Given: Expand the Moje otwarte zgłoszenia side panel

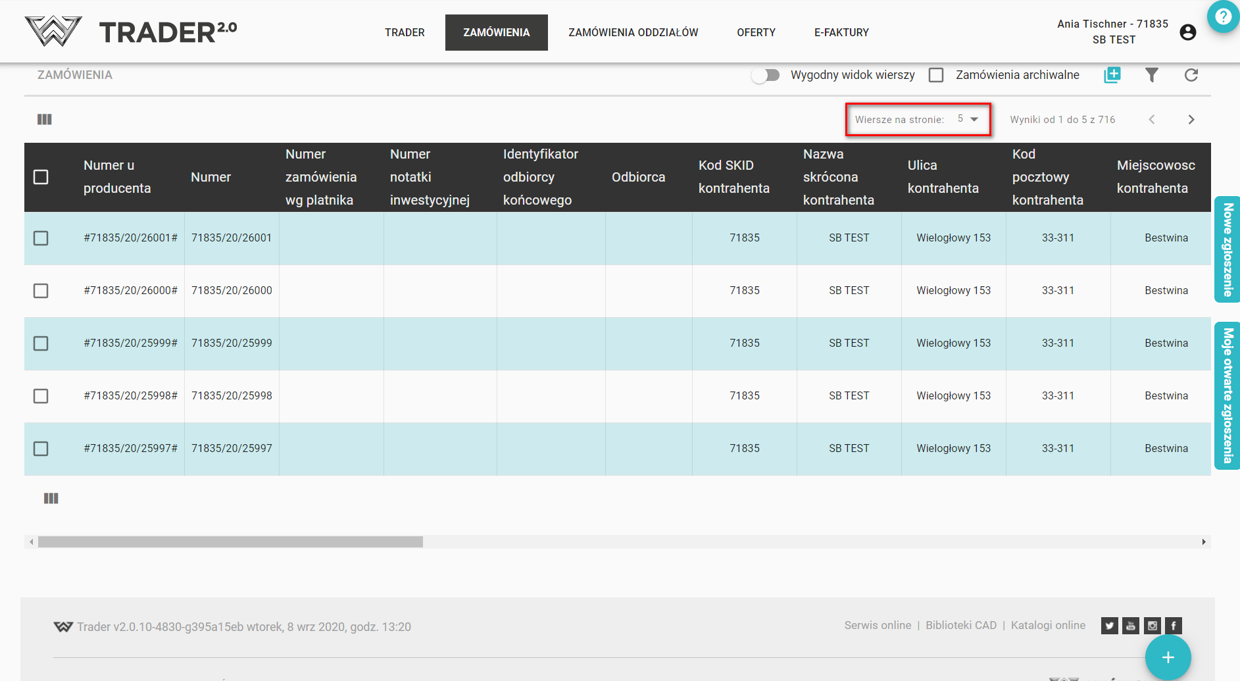Looking at the screenshot, I should [1227, 395].
